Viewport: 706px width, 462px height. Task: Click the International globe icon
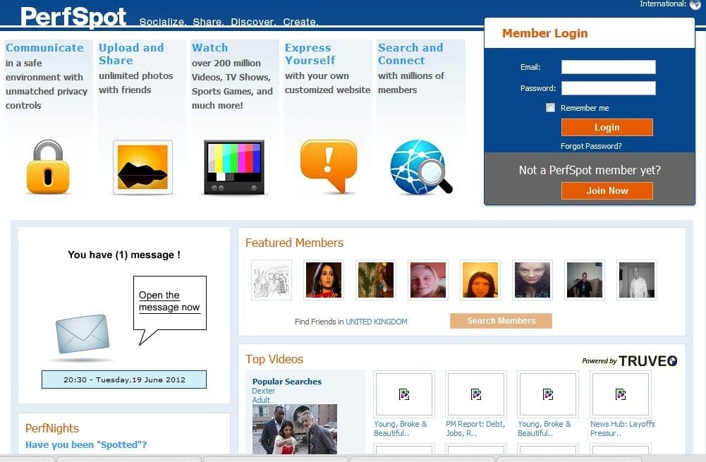click(x=696, y=4)
